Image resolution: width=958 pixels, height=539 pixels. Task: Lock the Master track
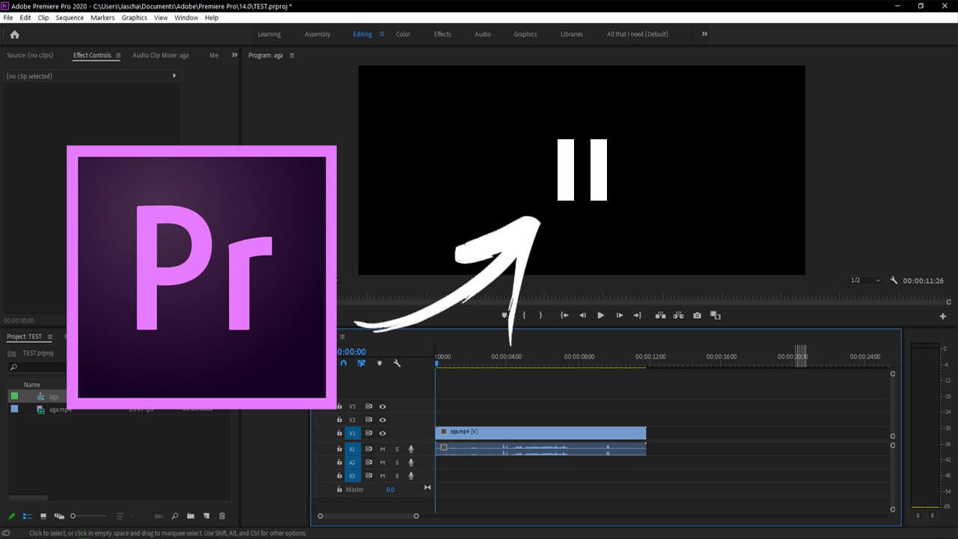pos(339,490)
